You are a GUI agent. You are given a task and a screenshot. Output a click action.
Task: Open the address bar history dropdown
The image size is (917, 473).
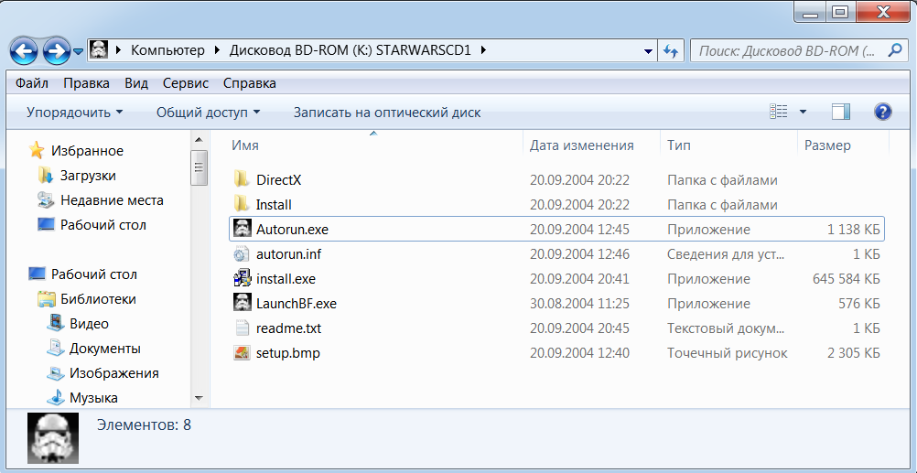[649, 50]
